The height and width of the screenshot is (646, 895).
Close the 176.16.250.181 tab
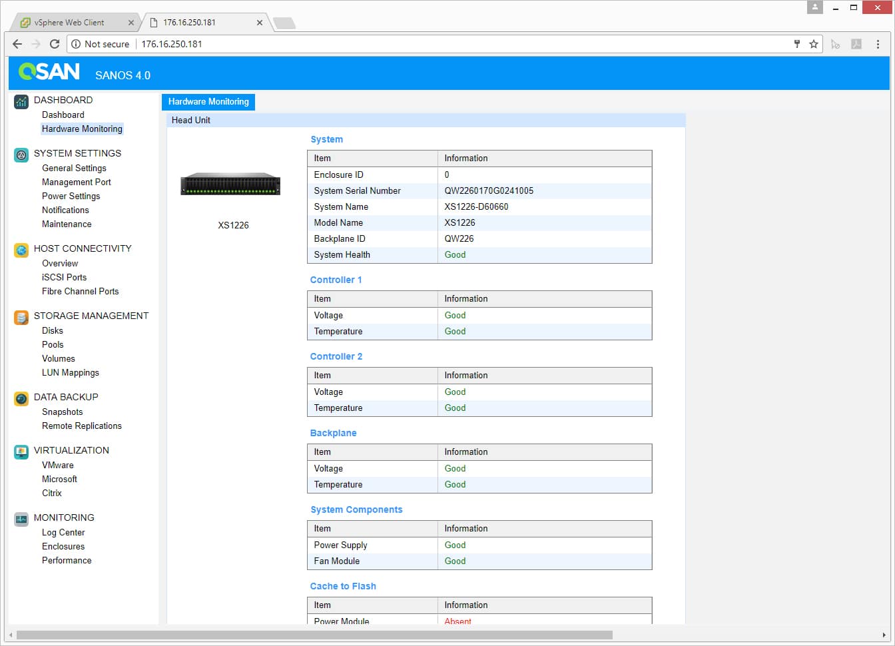(x=260, y=23)
